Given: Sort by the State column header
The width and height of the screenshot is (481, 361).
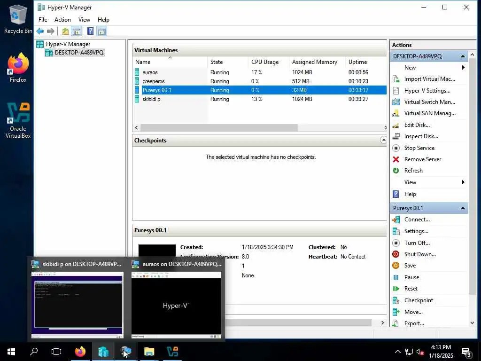Looking at the screenshot, I should tap(228, 62).
